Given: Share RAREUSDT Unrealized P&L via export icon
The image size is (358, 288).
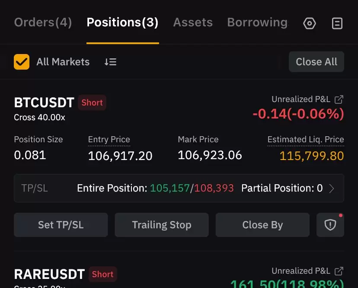Looking at the screenshot, I should click(x=339, y=271).
